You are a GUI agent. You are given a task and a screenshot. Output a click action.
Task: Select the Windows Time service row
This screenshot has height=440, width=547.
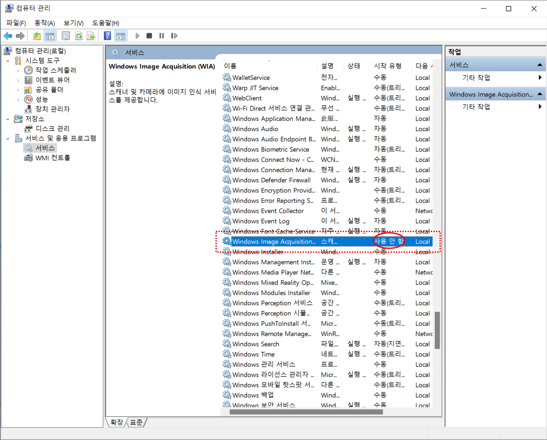pos(327,355)
